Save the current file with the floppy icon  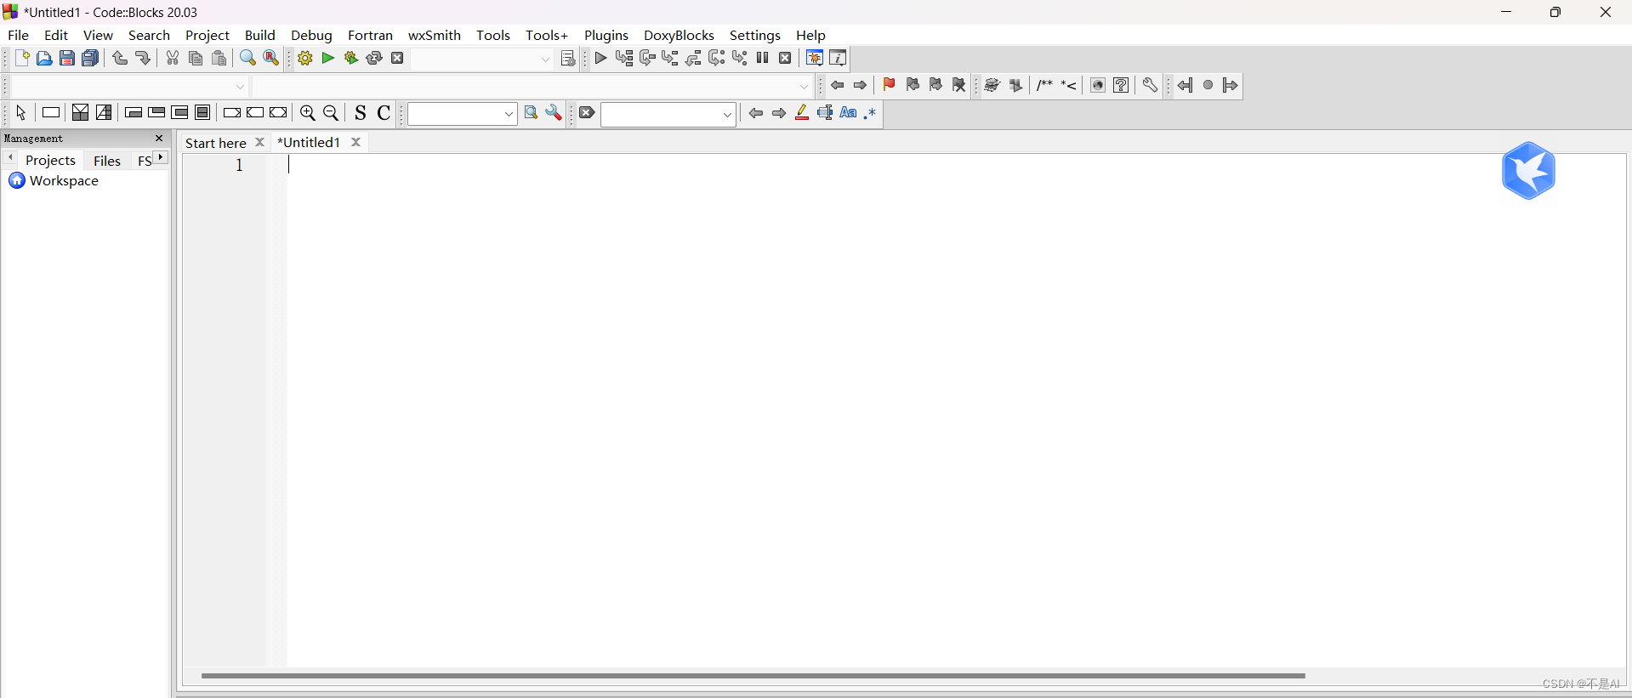[x=67, y=59]
